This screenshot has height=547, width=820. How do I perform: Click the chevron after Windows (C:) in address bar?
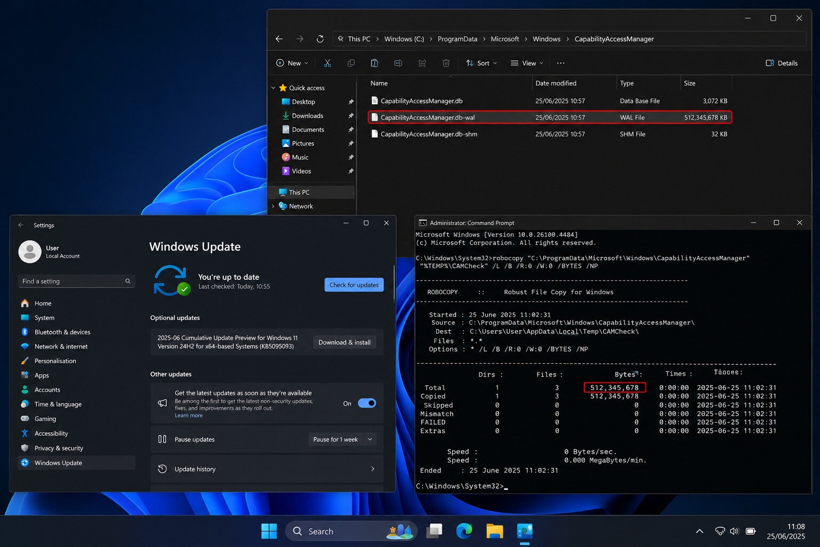coord(431,39)
